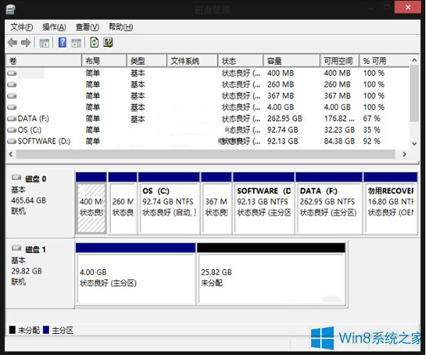Select the SOFTWARE (D:) volume in the list
Screen dimensions: 426x355
43,141
